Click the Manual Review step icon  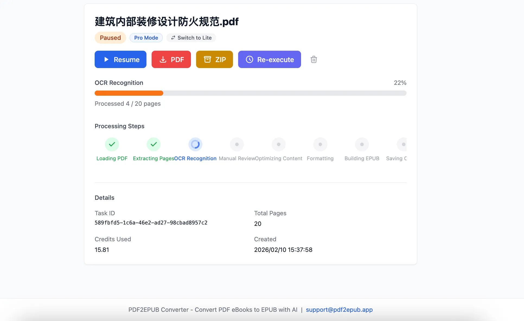click(237, 144)
